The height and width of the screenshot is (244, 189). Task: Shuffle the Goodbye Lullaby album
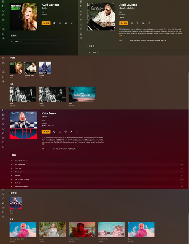pos(132,23)
